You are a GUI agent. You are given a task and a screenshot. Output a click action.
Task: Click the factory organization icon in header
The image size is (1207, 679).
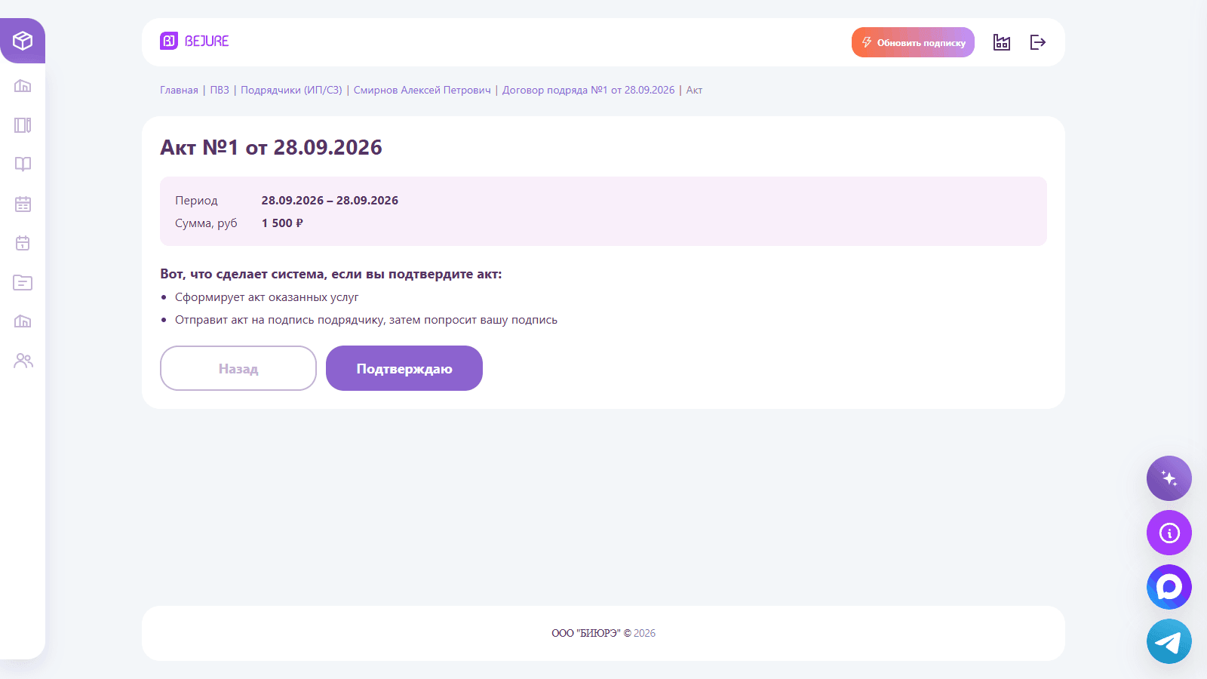coord(1002,42)
